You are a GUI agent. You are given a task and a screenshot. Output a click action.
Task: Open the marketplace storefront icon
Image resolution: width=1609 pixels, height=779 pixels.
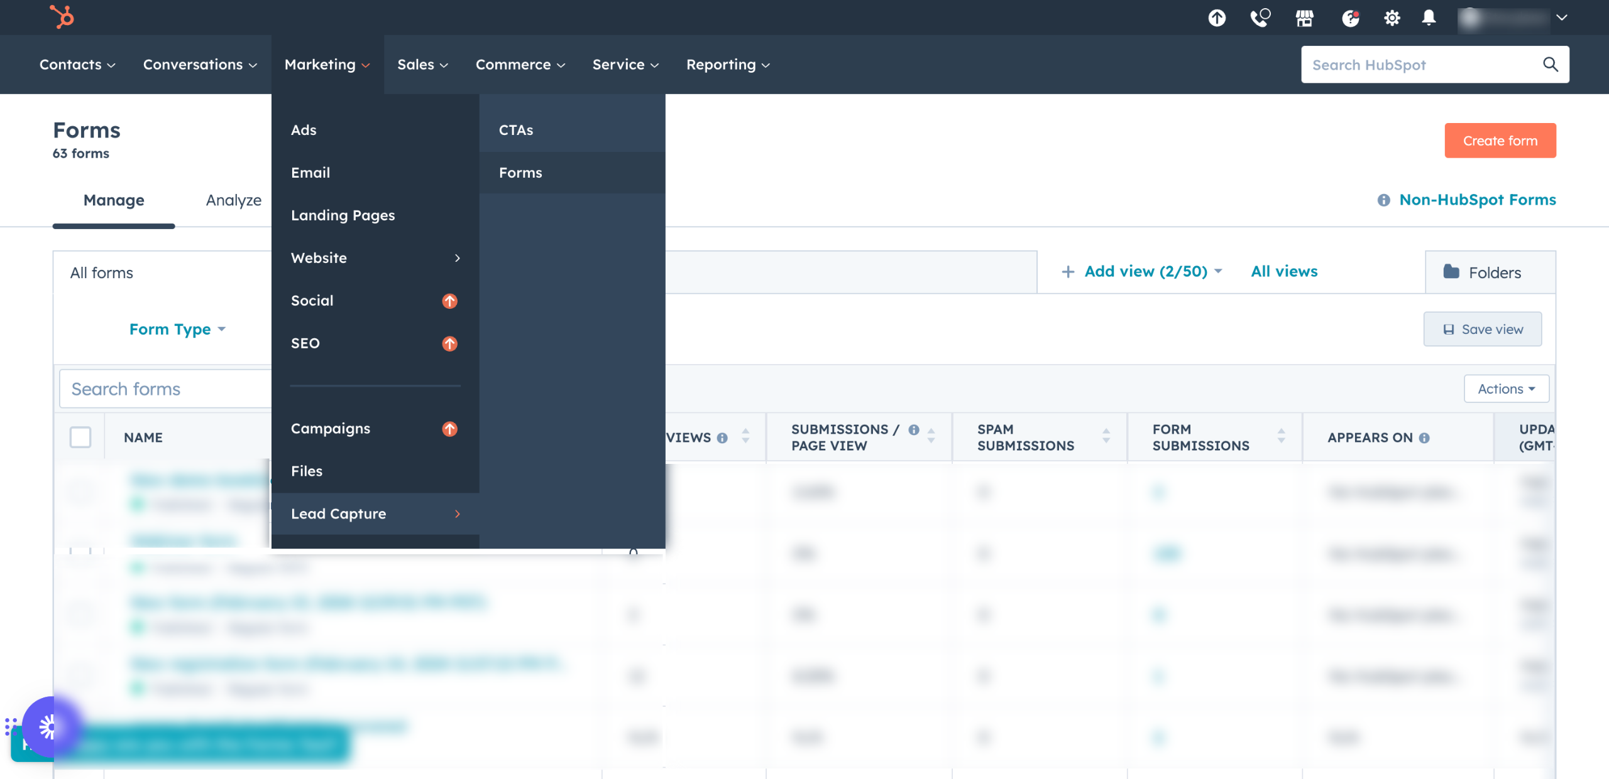[x=1305, y=18]
